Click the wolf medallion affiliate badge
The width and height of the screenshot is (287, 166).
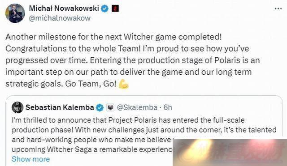point(110,107)
